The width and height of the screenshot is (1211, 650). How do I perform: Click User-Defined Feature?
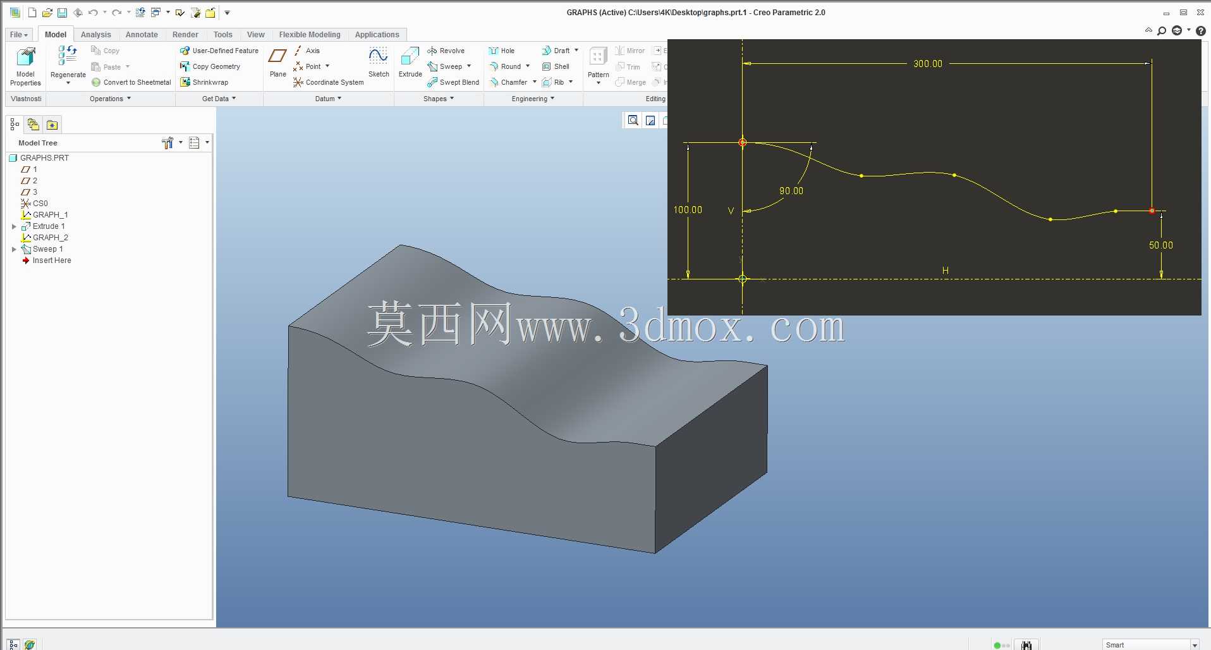(x=219, y=51)
